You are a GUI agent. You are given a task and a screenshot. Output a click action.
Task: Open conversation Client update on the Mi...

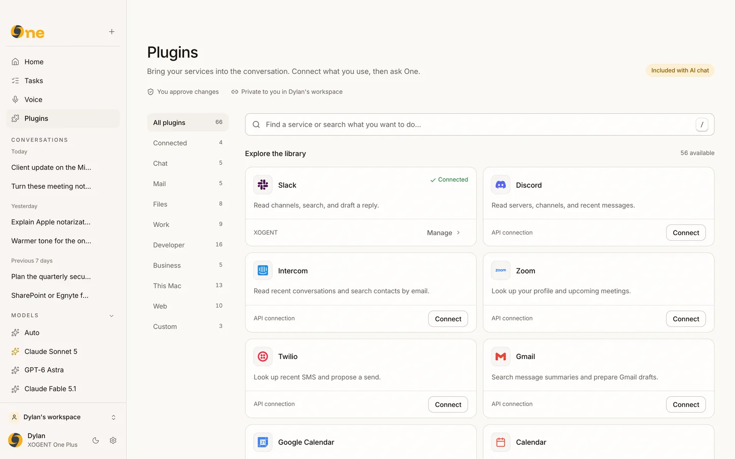tap(51, 167)
